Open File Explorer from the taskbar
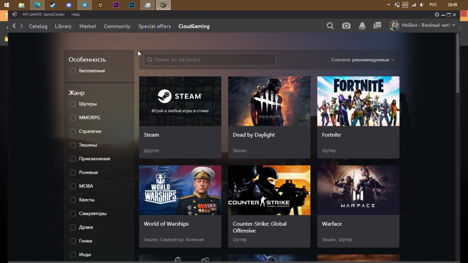This screenshot has width=468, height=263. click(22, 5)
